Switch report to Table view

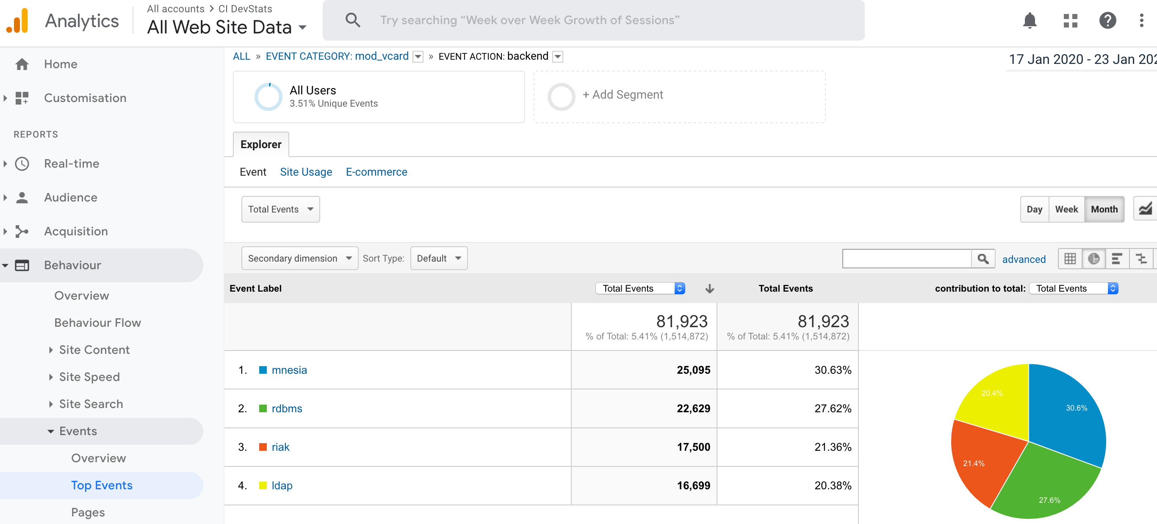pyautogui.click(x=1070, y=258)
